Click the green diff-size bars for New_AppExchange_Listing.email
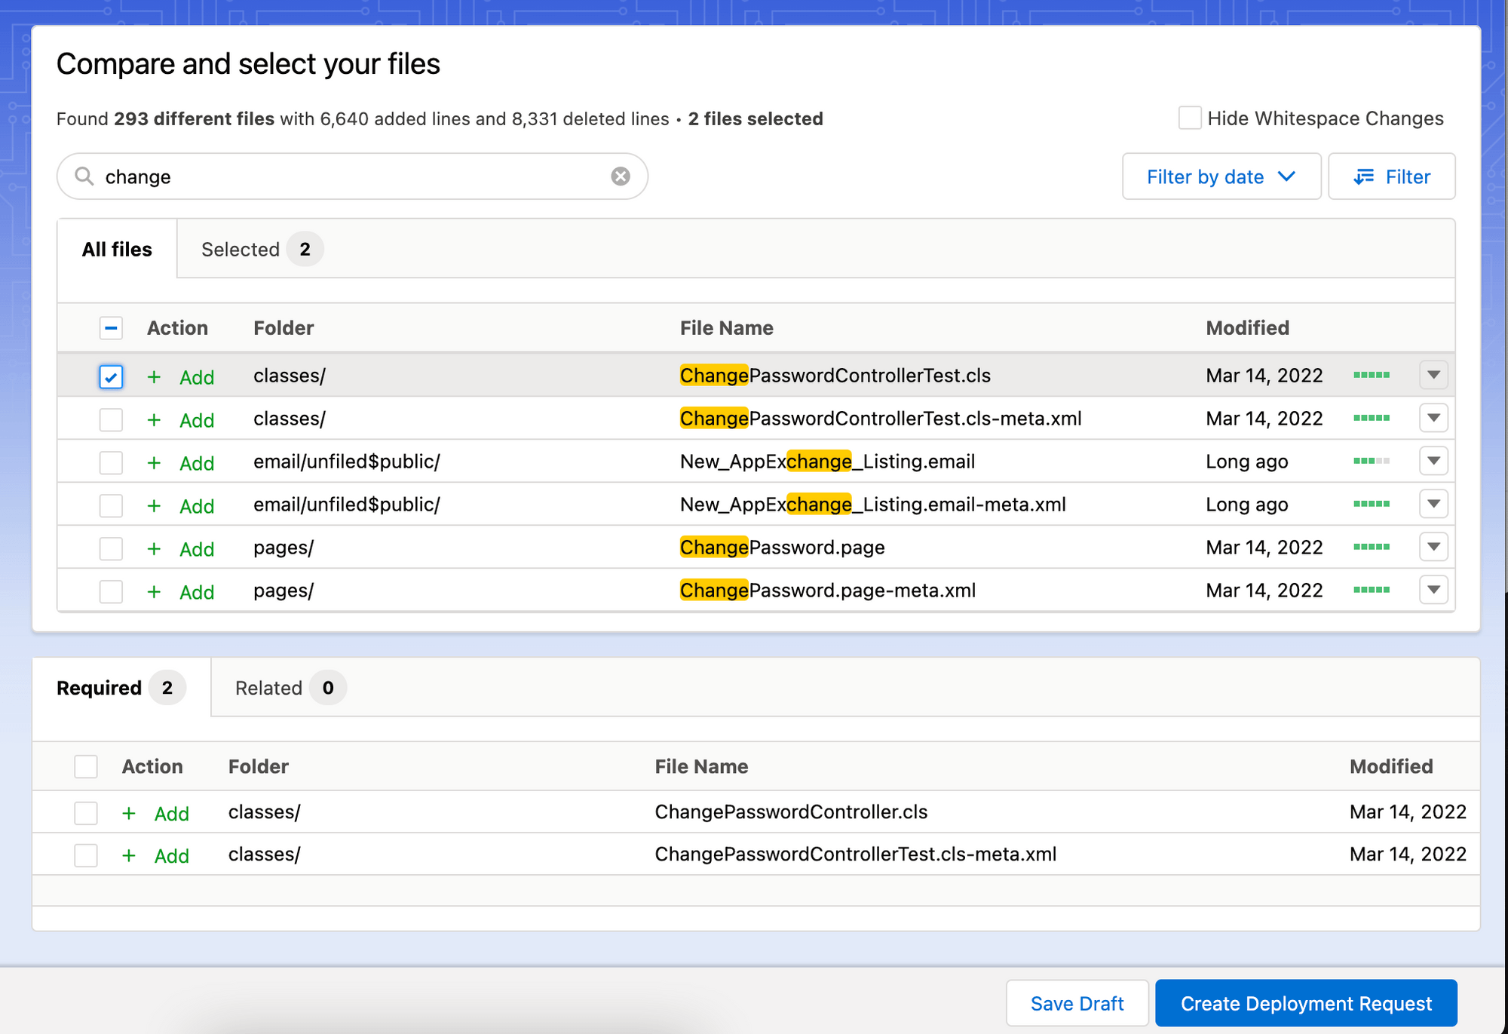 (1372, 461)
